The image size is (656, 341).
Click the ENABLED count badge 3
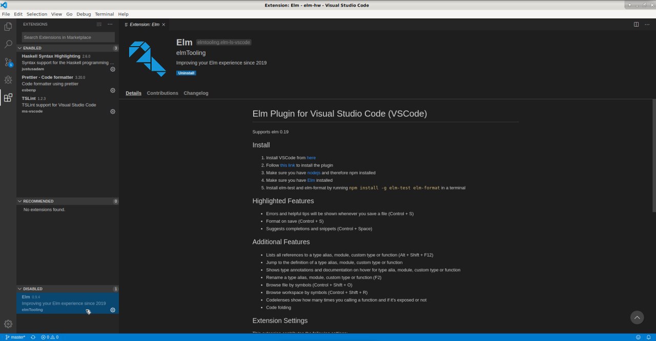point(115,48)
